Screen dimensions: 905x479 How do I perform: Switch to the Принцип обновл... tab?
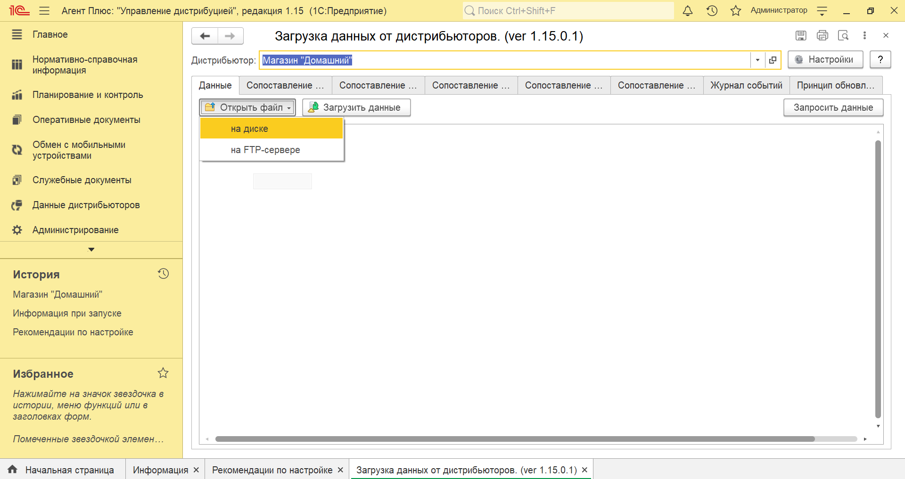pyautogui.click(x=836, y=85)
